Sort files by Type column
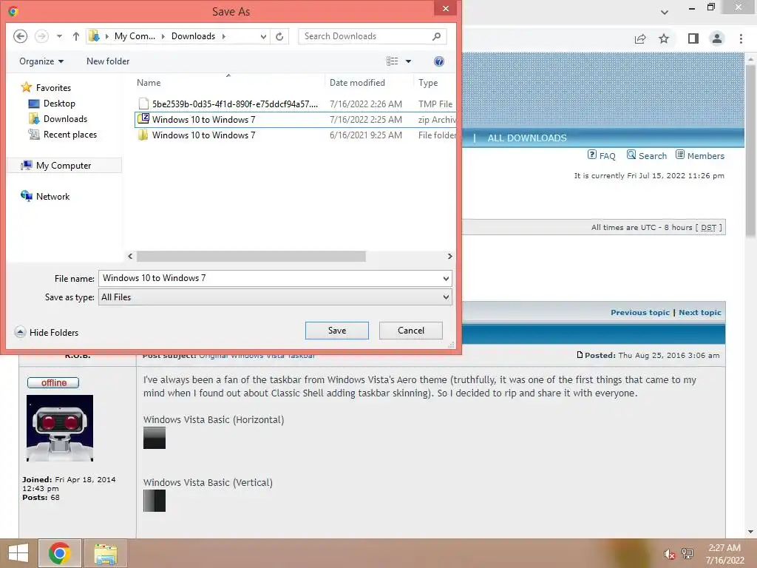Viewport: 757px width, 568px height. [x=428, y=83]
